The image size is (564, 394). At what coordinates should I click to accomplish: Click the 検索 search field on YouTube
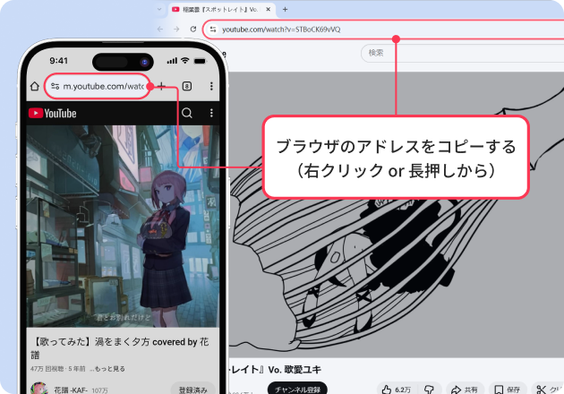(448, 53)
